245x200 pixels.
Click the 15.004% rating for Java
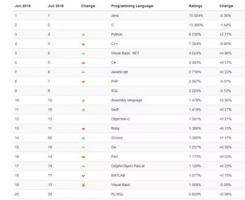[x=194, y=16]
